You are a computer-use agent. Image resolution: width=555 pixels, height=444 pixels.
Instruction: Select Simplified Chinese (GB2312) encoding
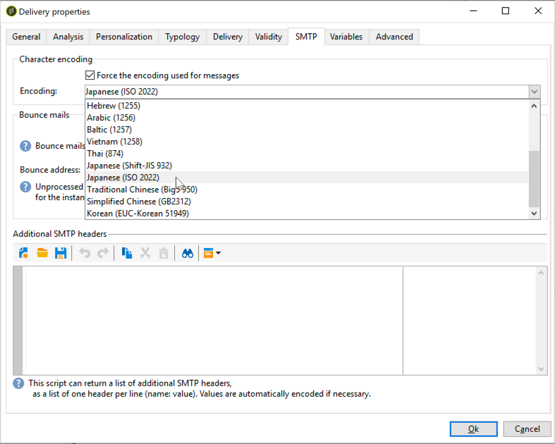tap(307, 202)
